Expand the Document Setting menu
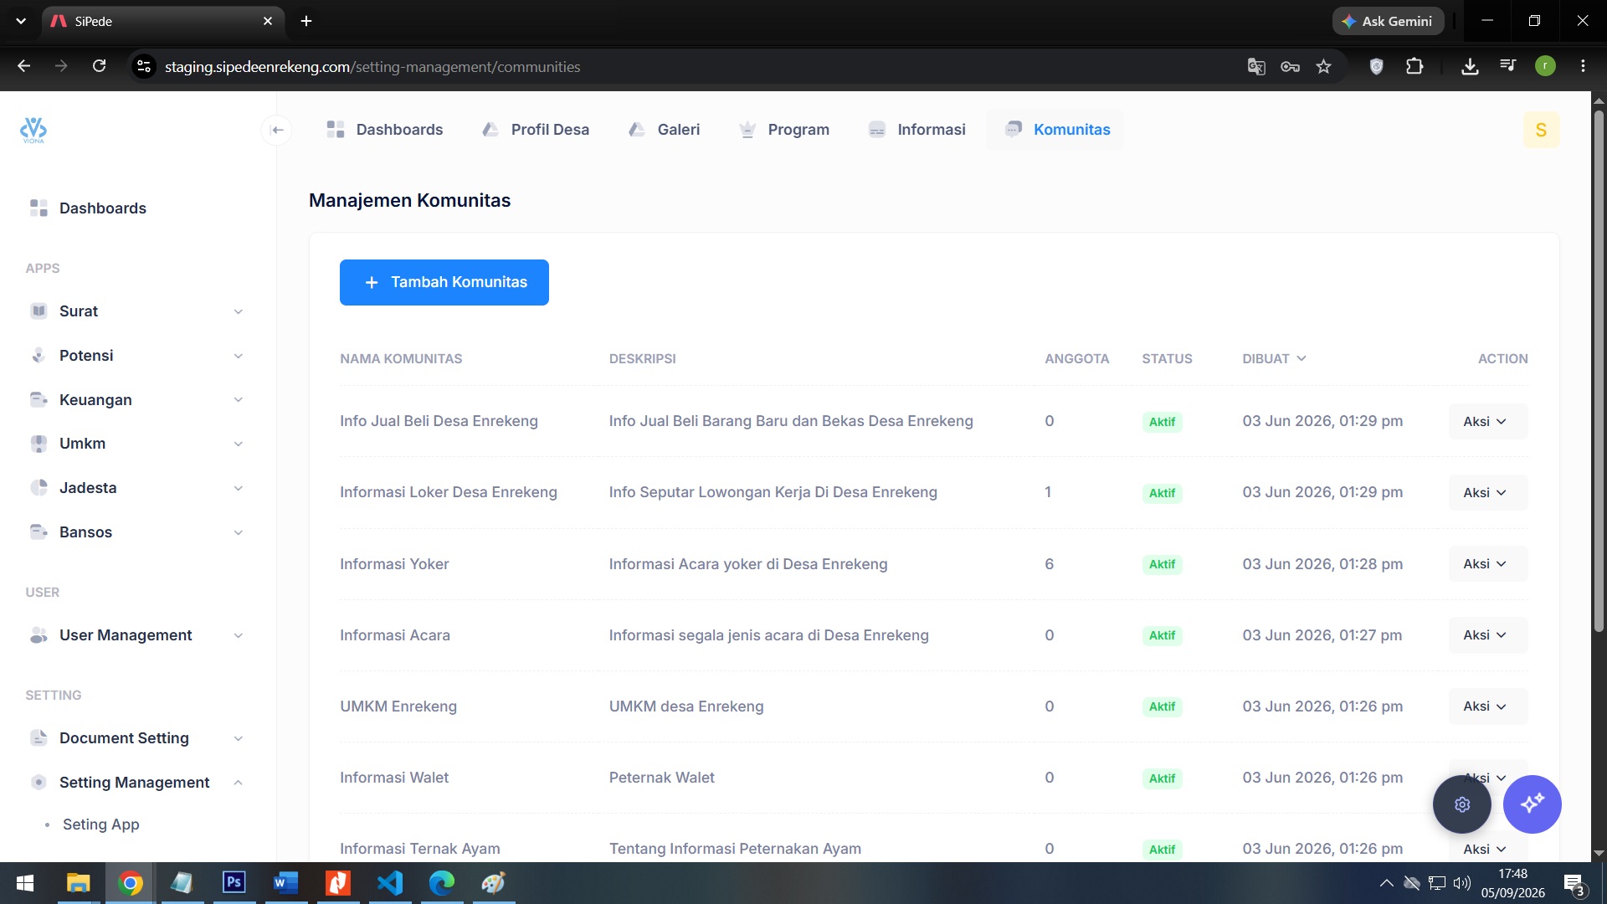 pyautogui.click(x=136, y=738)
